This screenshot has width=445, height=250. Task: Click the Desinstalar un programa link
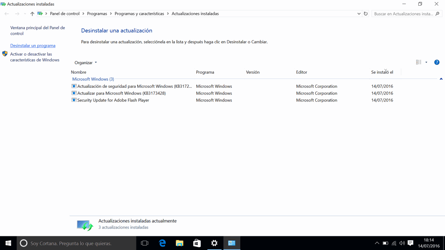pos(33,46)
